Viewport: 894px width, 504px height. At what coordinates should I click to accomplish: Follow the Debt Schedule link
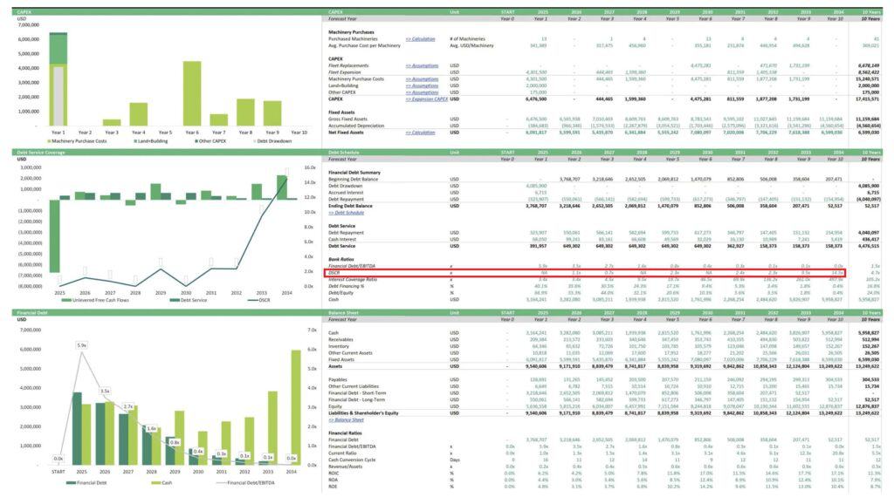pos(346,213)
